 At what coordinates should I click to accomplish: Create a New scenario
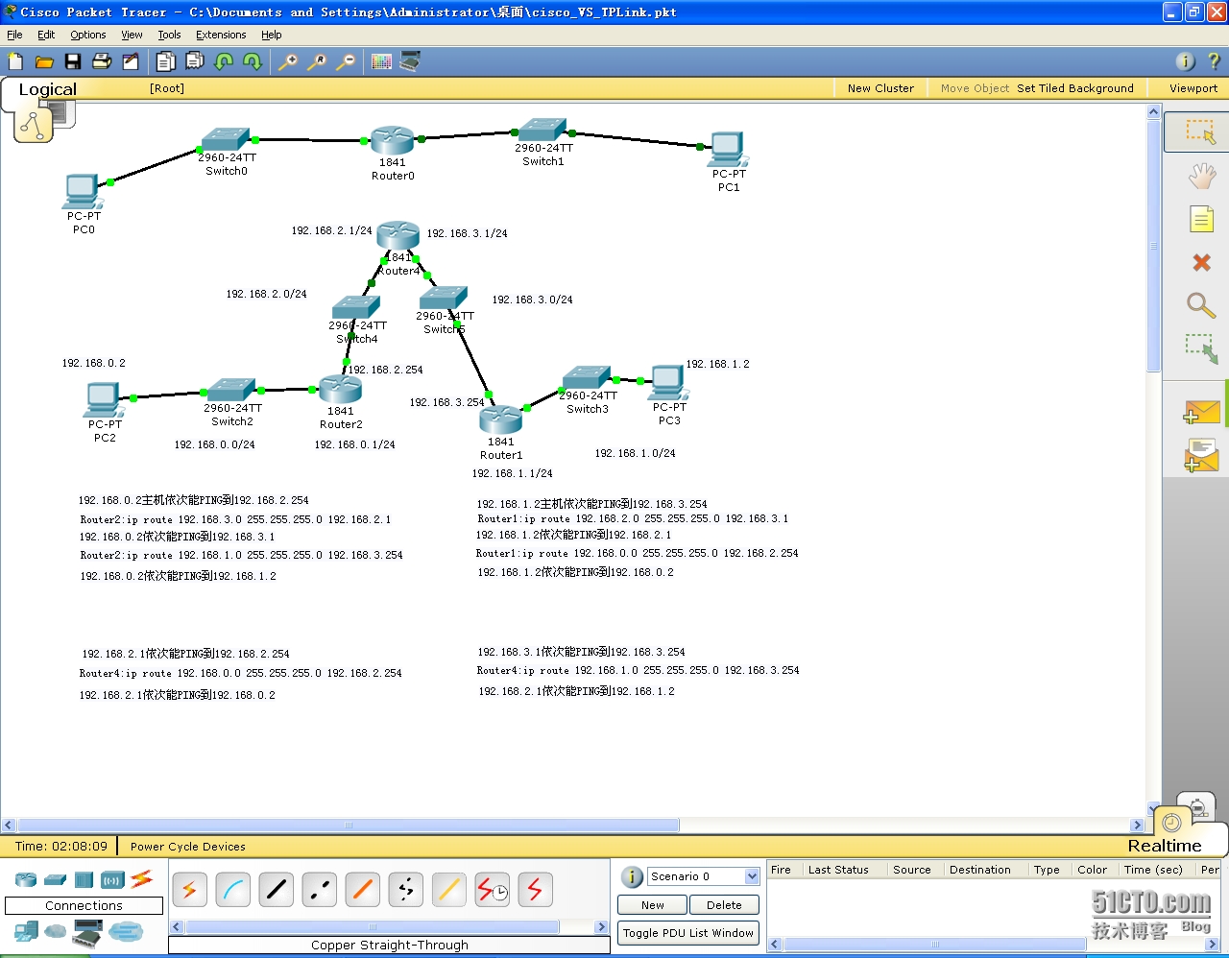653,905
